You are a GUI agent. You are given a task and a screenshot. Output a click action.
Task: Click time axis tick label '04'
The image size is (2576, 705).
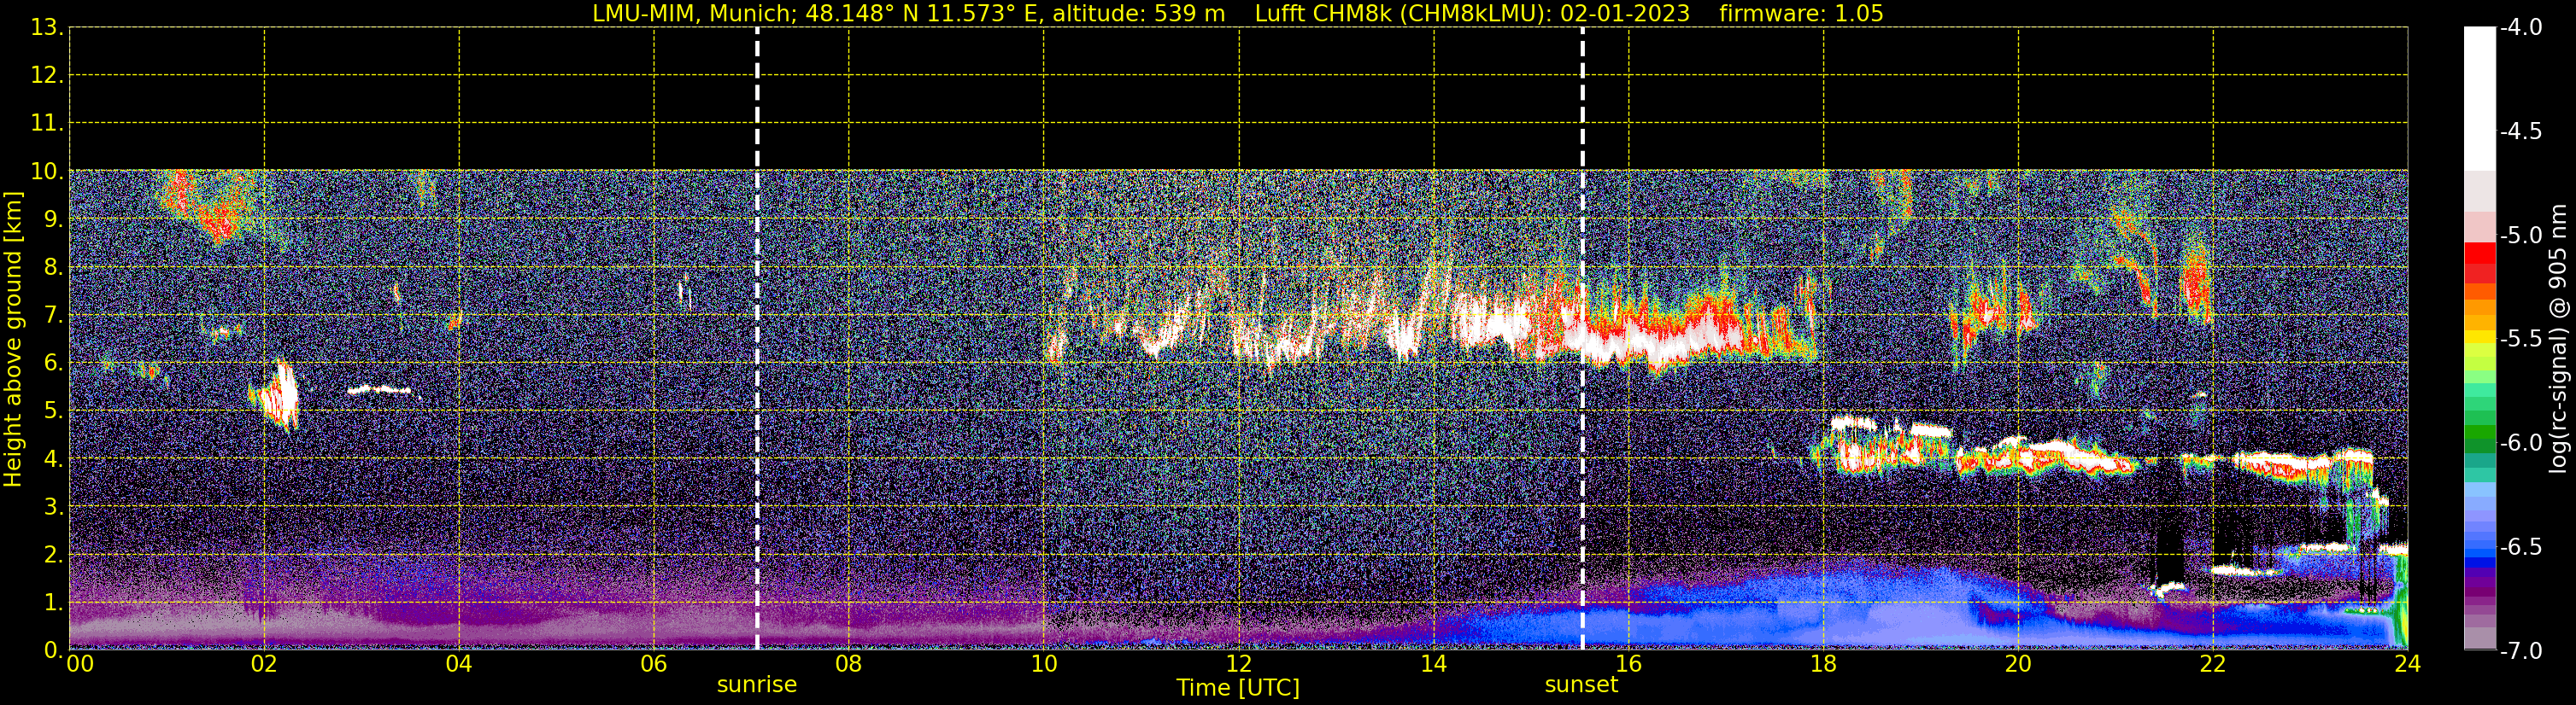tap(459, 664)
